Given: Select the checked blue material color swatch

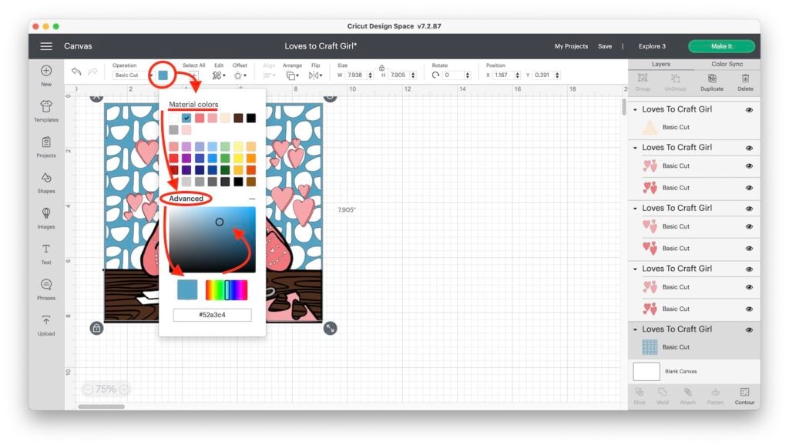Looking at the screenshot, I should coord(186,119).
